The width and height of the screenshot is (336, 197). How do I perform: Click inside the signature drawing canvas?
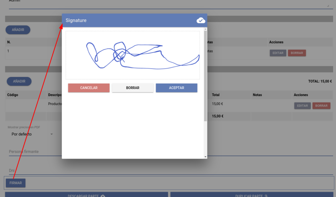pyautogui.click(x=133, y=55)
